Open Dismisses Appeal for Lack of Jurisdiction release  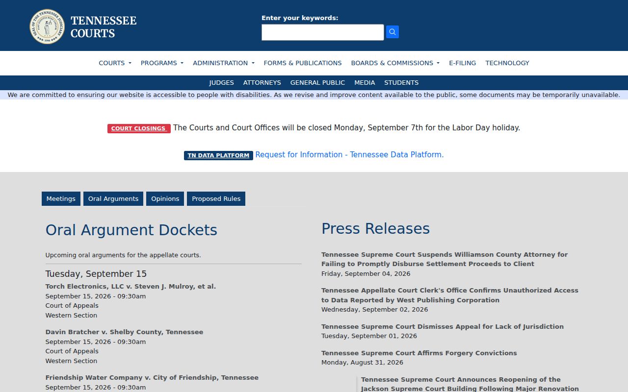click(x=443, y=326)
